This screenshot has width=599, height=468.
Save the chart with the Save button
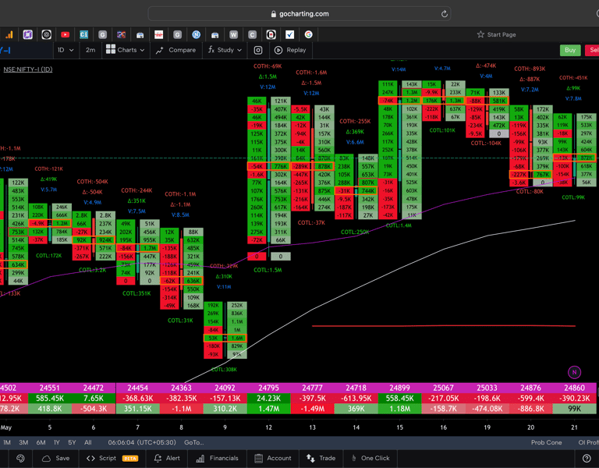[56, 458]
